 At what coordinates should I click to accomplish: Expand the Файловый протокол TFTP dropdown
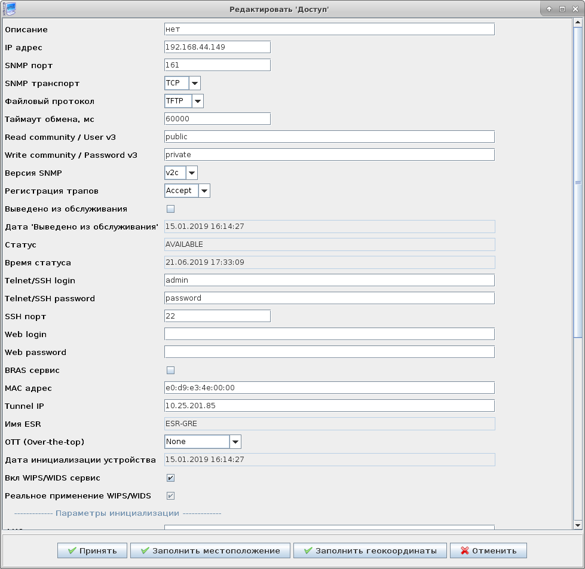coord(197,102)
